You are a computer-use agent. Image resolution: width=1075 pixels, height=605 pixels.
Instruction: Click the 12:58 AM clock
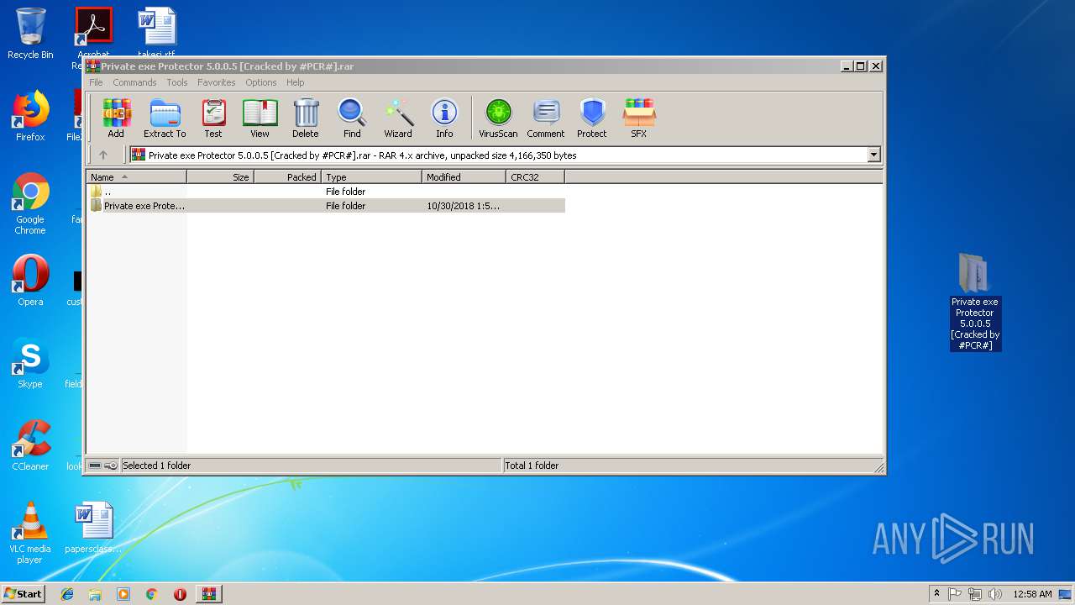tap(1032, 594)
